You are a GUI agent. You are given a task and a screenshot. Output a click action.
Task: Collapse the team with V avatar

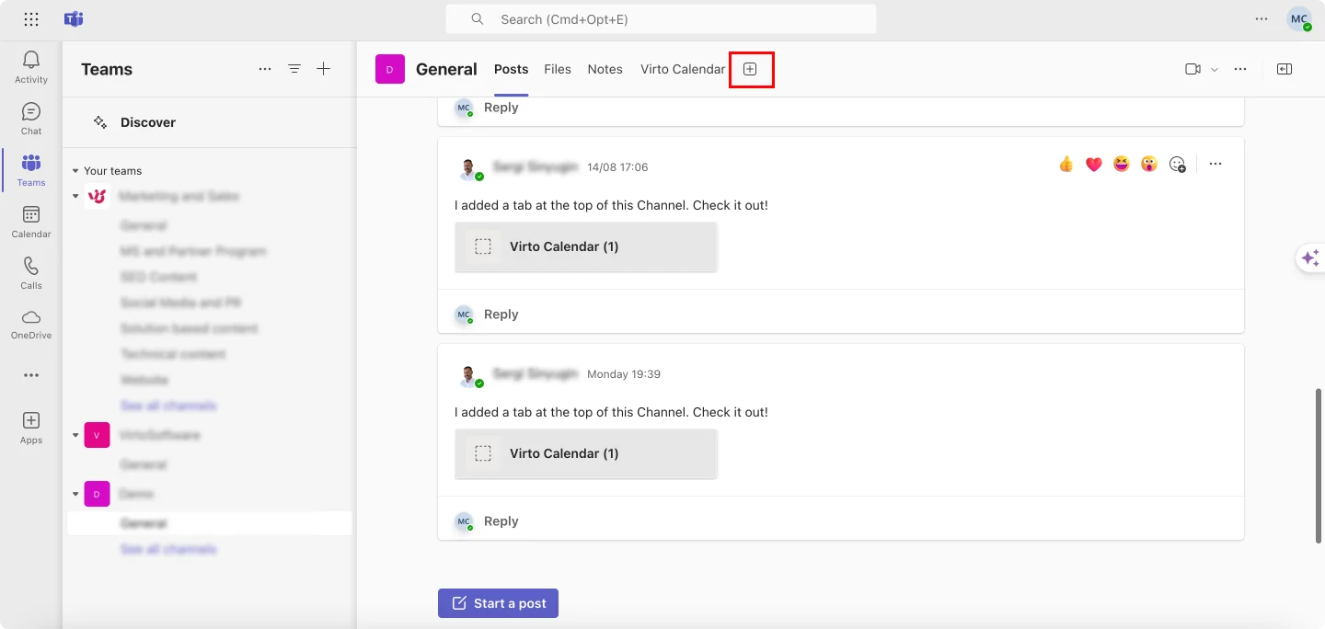pos(75,435)
